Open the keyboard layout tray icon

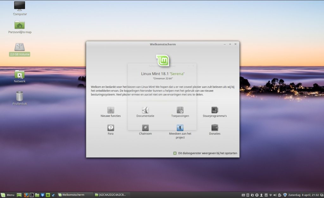point(243,195)
